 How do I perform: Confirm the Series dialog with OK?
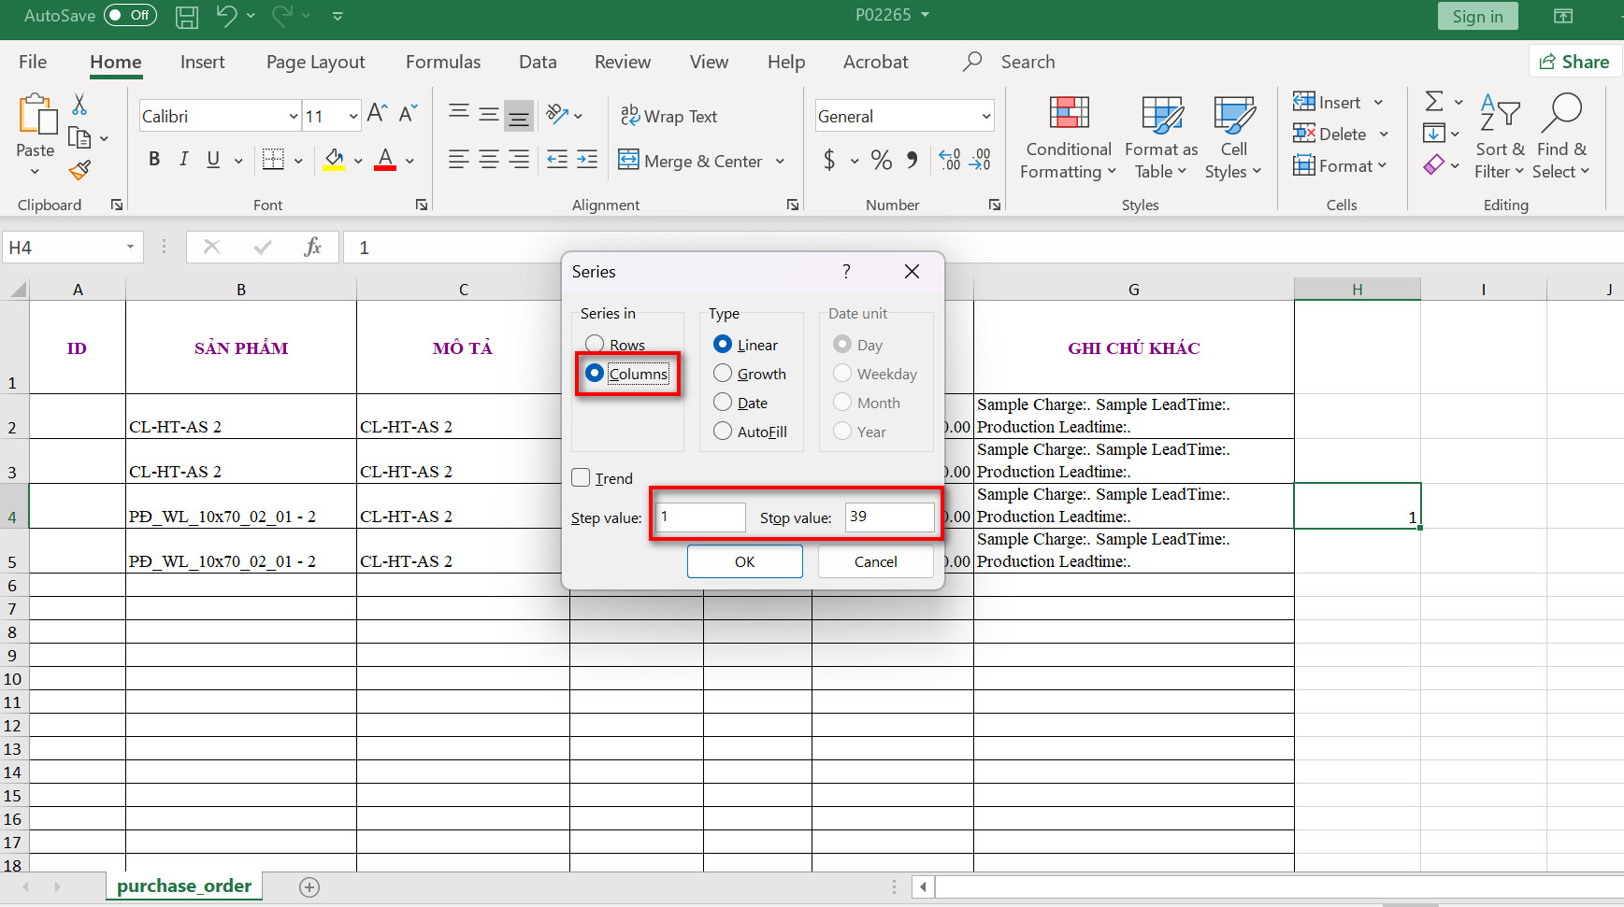click(744, 561)
